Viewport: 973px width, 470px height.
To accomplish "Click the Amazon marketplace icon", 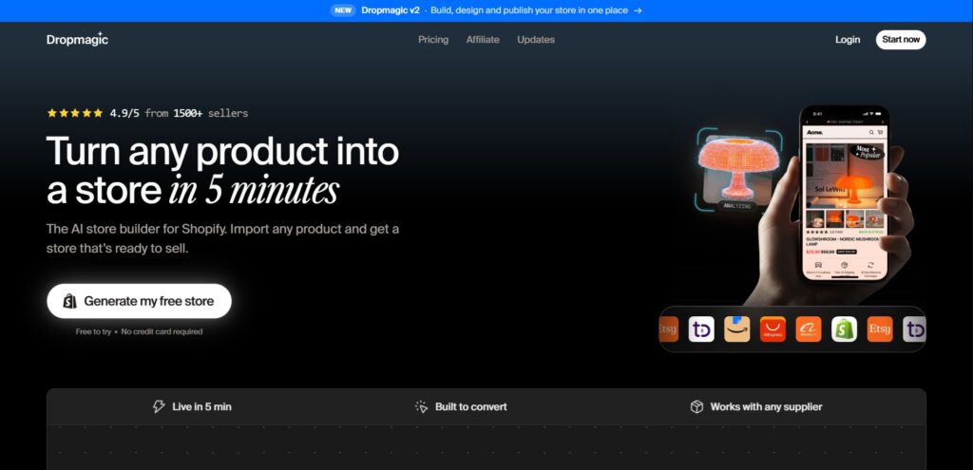I will (736, 329).
